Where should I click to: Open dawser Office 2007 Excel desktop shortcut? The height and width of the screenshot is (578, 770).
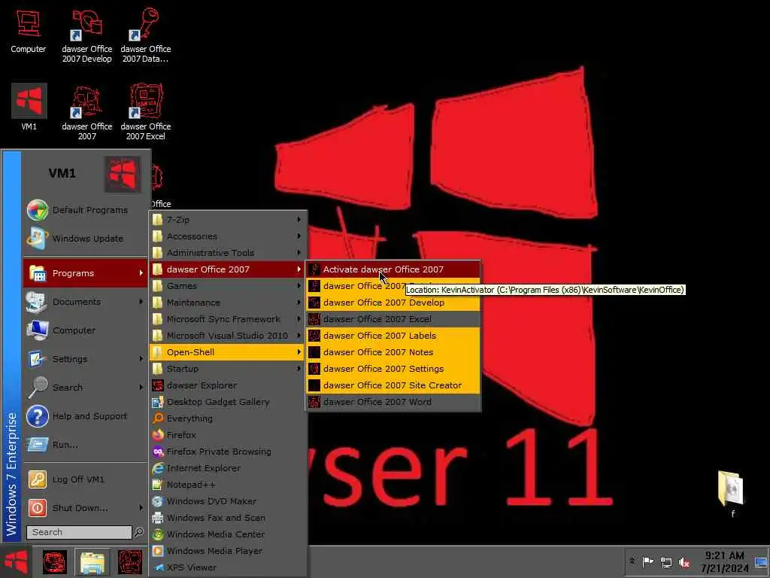(145, 113)
